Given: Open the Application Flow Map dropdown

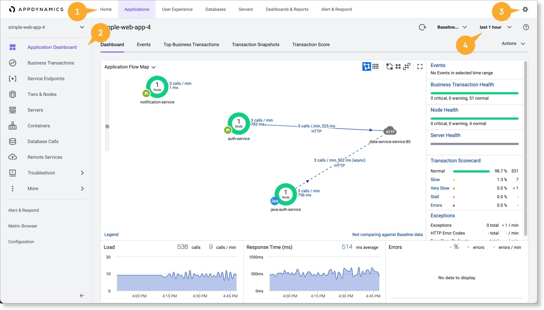Looking at the screenshot, I should (130, 67).
